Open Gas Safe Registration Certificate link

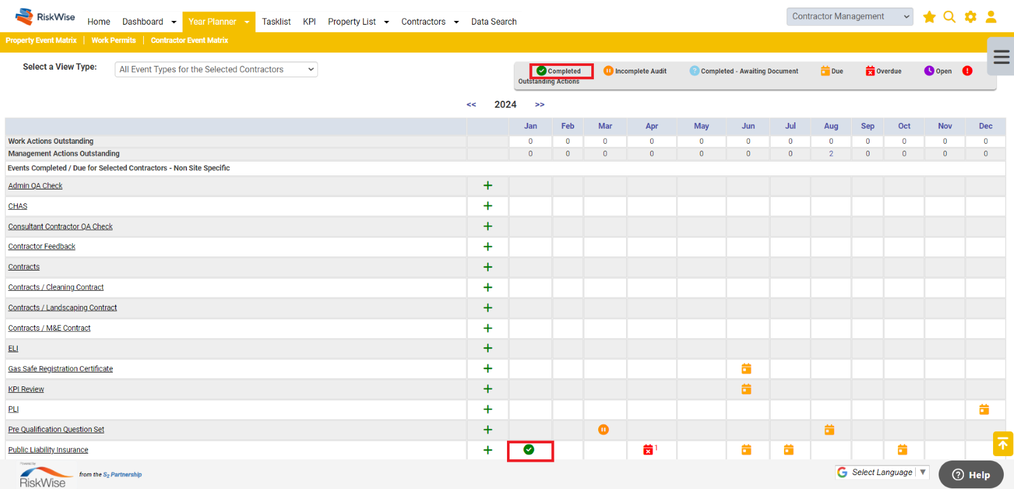coord(60,369)
